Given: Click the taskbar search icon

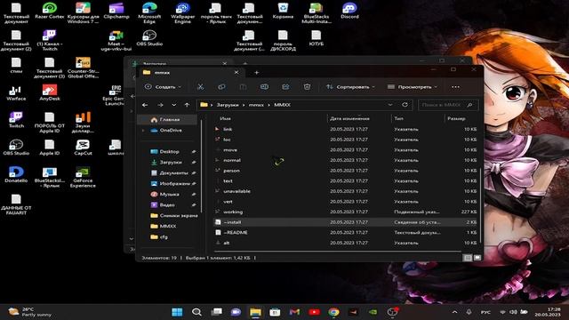Looking at the screenshot, I should [196, 312].
